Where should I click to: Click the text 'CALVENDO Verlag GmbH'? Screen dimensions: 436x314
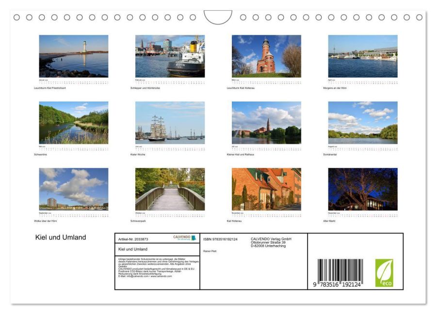[271, 239]
